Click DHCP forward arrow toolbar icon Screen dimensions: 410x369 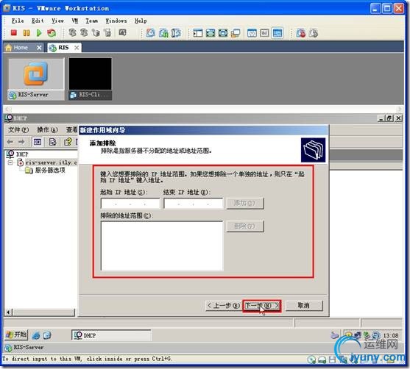tap(21, 142)
